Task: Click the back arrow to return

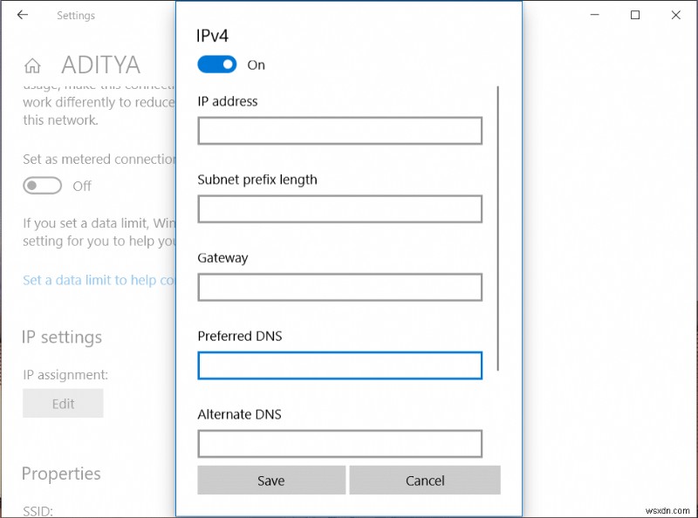Action: [x=23, y=15]
